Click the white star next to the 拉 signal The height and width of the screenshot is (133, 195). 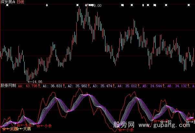(x=162, y=122)
